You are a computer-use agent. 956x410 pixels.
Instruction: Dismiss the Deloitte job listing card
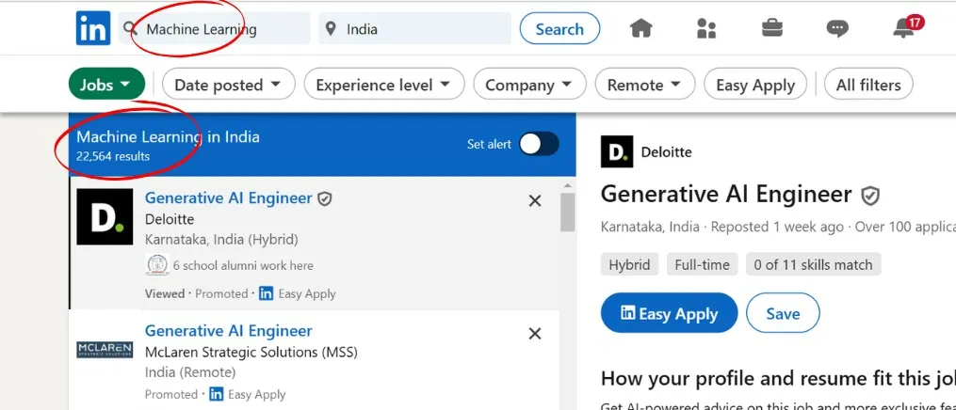coord(535,200)
